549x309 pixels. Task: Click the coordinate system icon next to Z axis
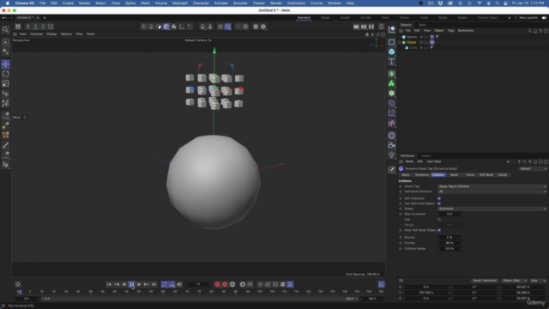(51, 27)
